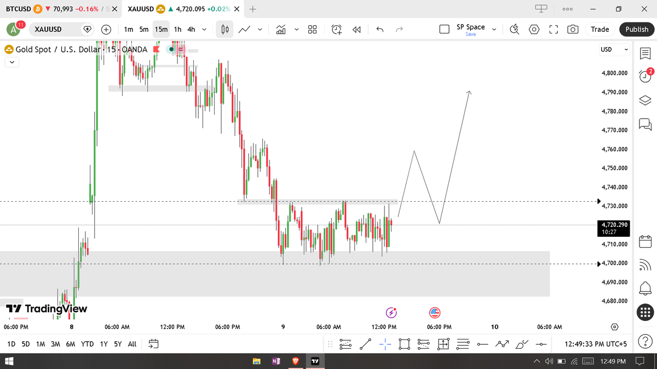Viewport: 657px width, 369px height.
Task: Open object tree layers icon
Action: click(645, 101)
